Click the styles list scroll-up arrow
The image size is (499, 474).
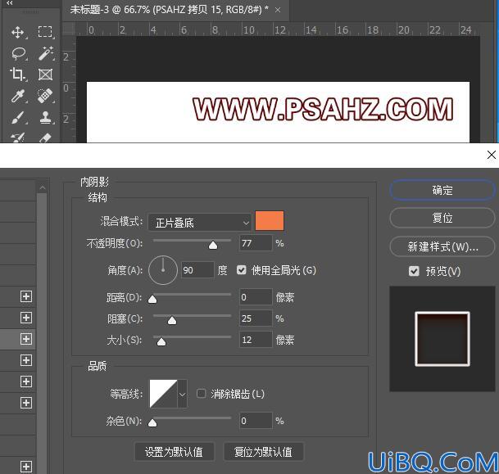tap(42, 187)
